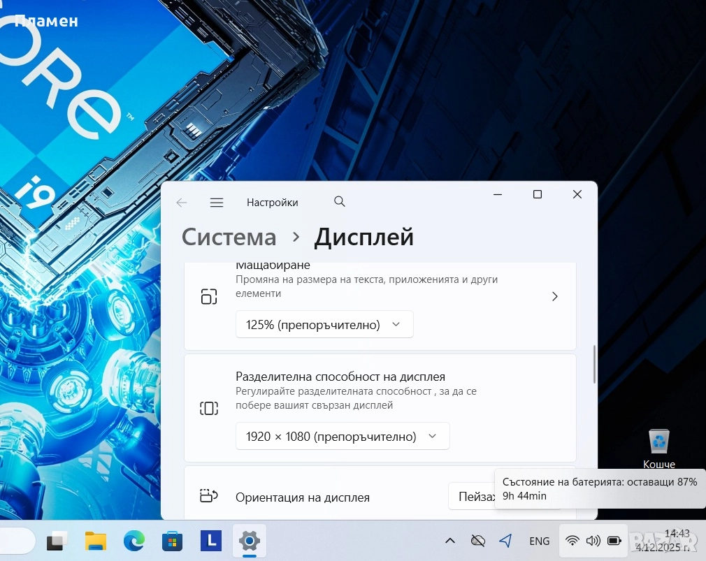706x561 pixels.
Task: Open Task View from the taskbar
Action: 57,541
